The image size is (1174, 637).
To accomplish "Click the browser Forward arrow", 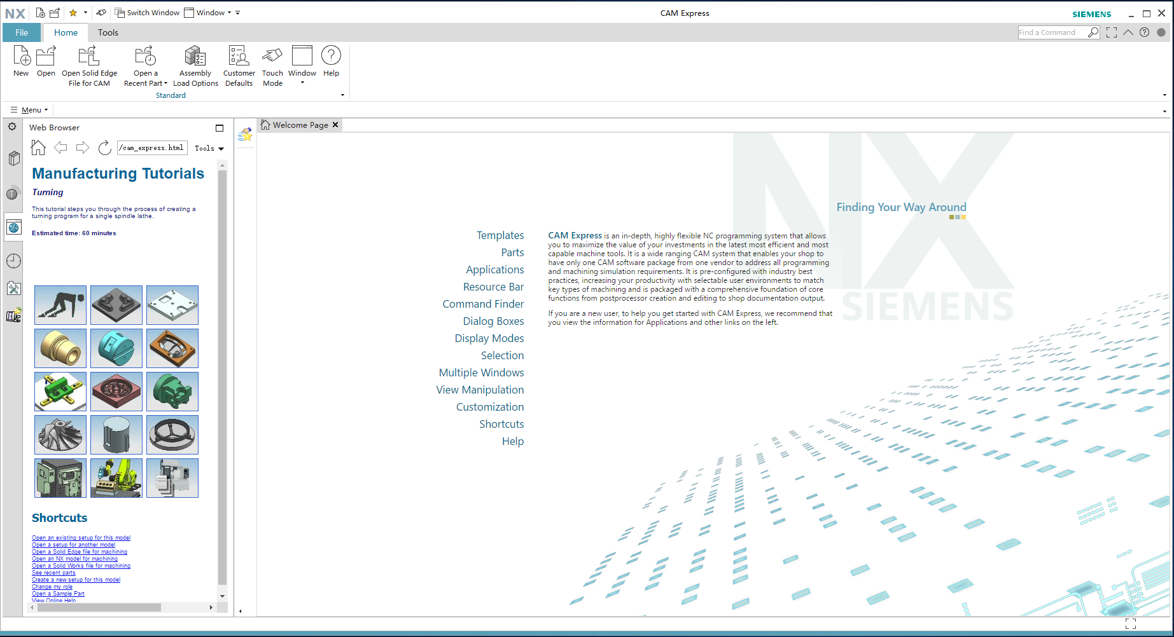I will point(83,147).
